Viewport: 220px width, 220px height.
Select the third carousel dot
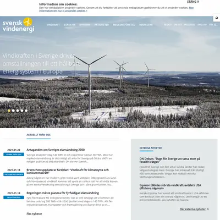click(18, 111)
